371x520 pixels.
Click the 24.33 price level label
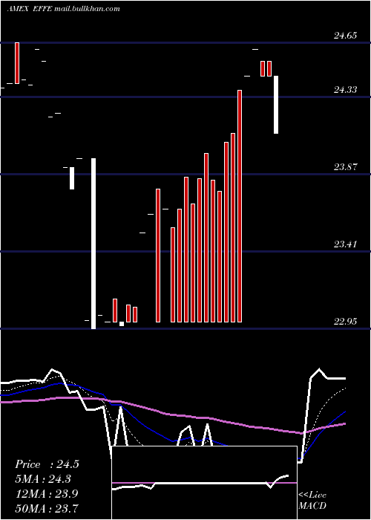pyautogui.click(x=346, y=90)
